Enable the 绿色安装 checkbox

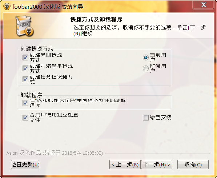146,118
